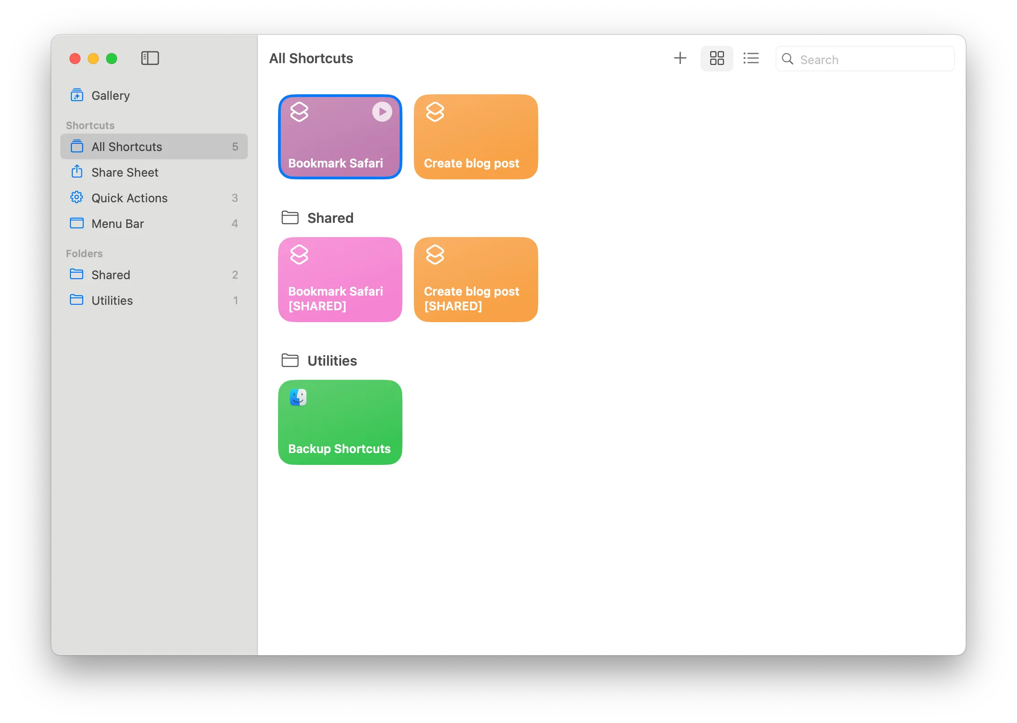The height and width of the screenshot is (723, 1017).
Task: Click the folder icon beside Shared heading
Action: point(289,217)
